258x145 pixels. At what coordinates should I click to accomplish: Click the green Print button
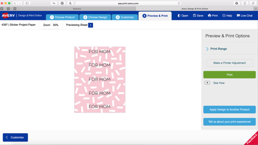(230, 75)
